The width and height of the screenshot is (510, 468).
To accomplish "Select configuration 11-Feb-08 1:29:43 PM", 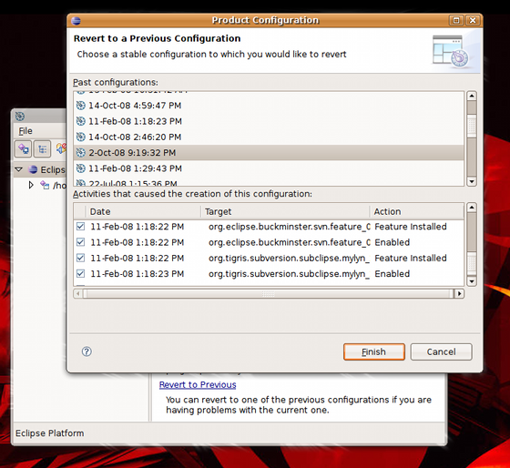I will (269, 168).
